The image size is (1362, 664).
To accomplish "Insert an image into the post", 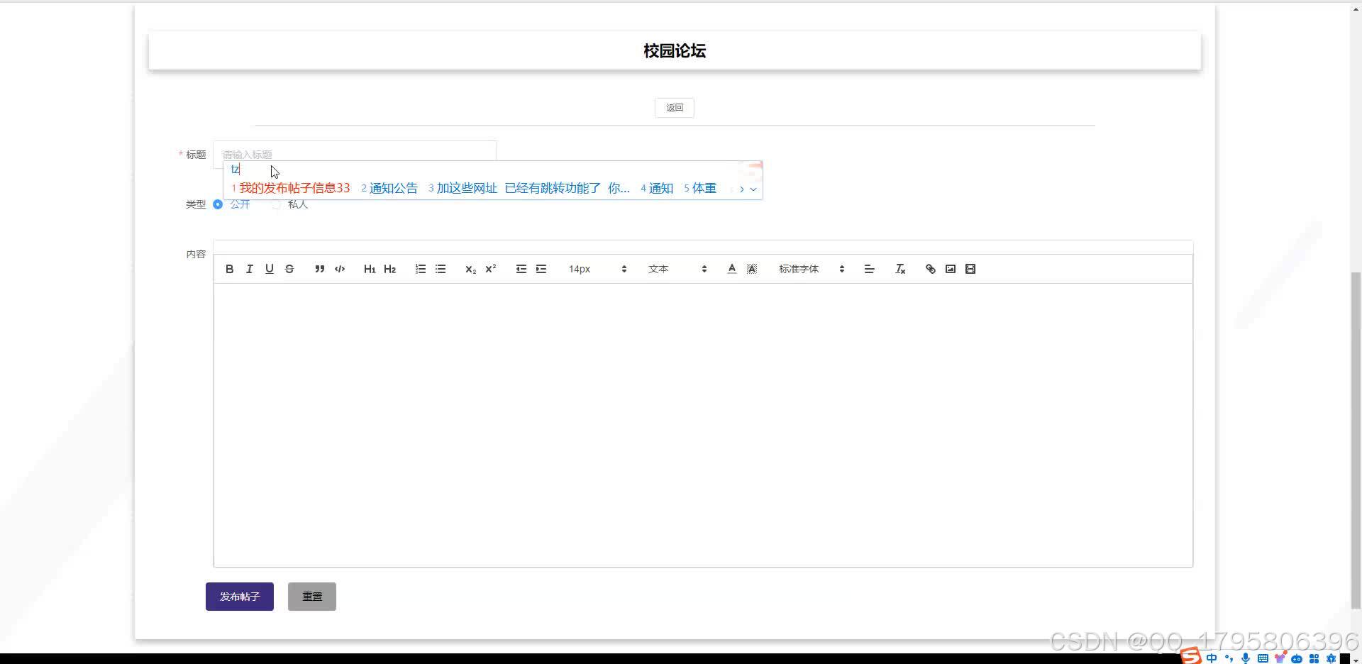I will pos(951,269).
